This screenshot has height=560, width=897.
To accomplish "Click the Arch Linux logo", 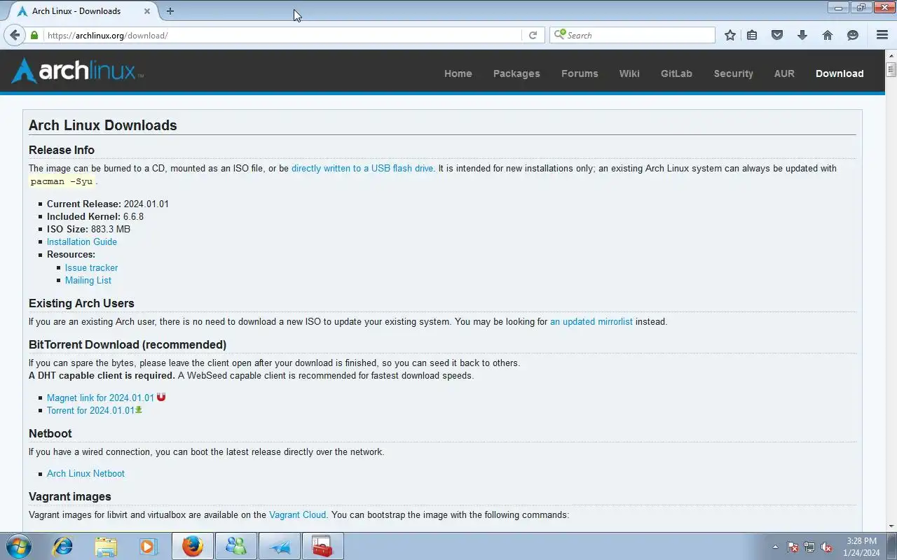I will 78,71.
